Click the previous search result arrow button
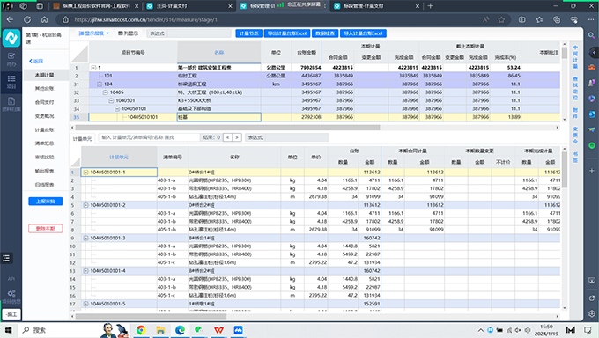599x338 pixels. click(x=227, y=137)
